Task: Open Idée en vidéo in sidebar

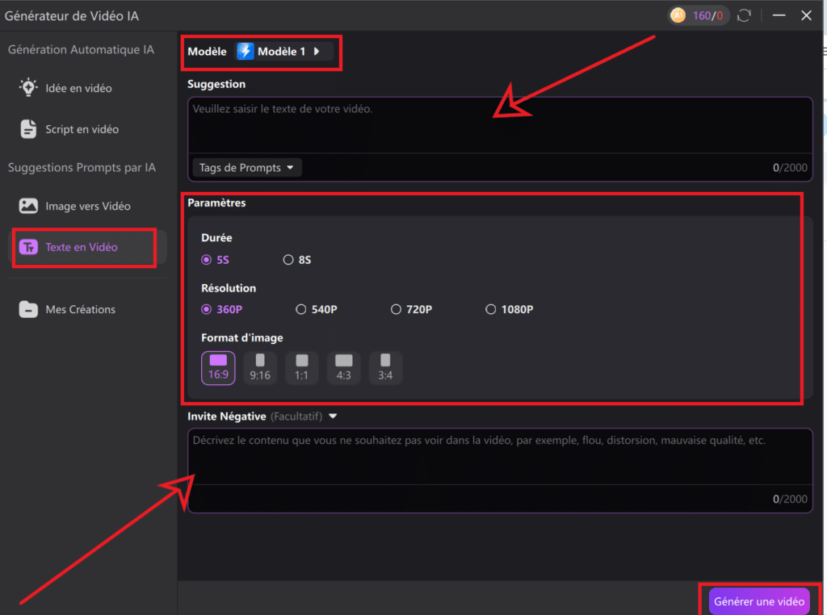Action: click(78, 88)
